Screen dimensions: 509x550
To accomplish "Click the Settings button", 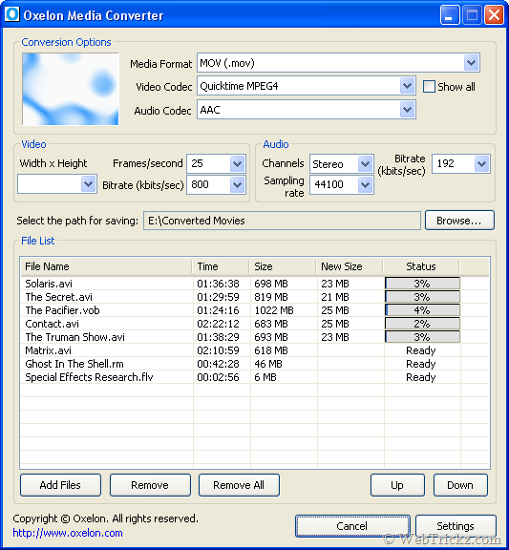I will coord(456,526).
